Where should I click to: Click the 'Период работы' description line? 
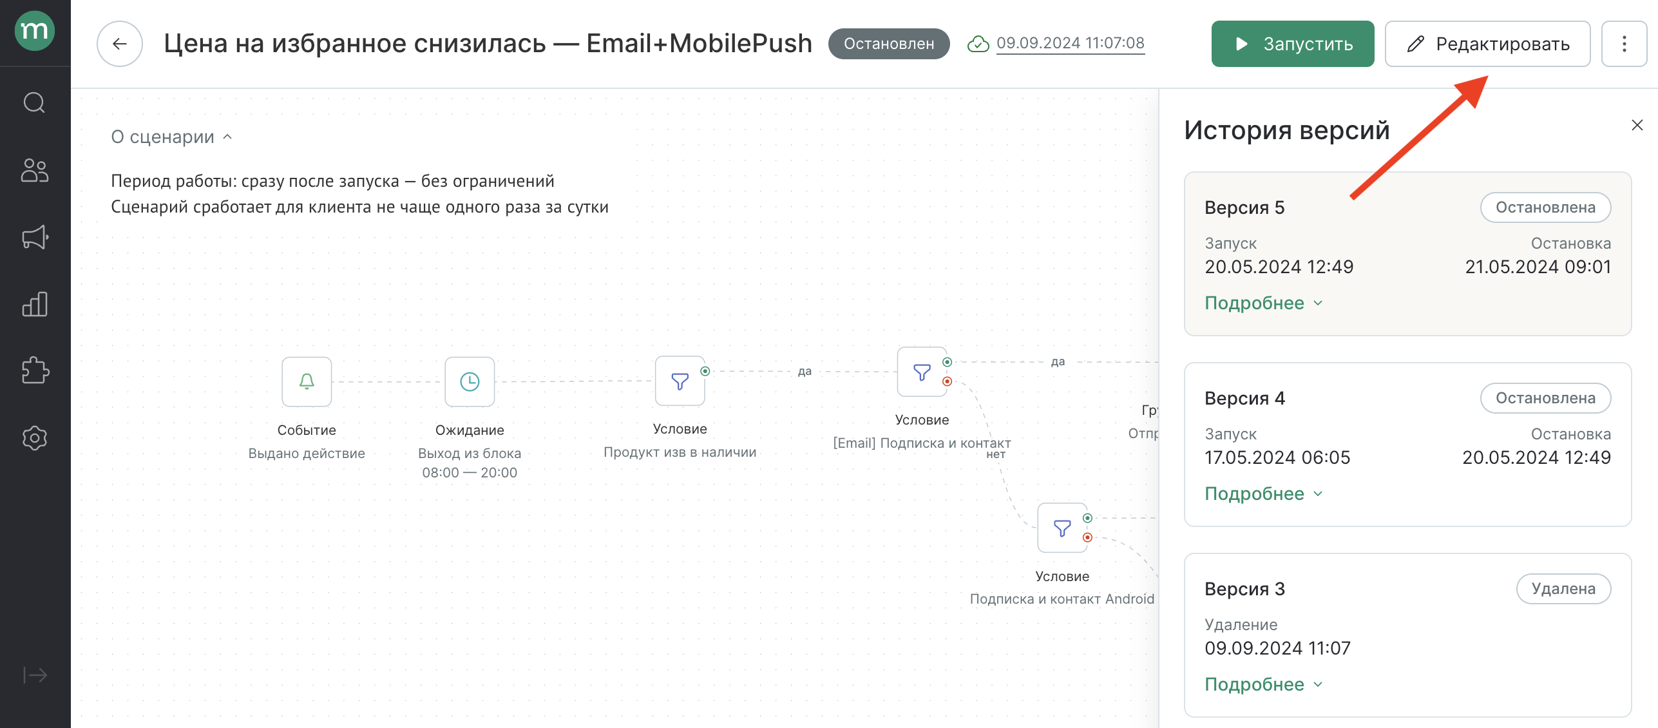click(x=332, y=181)
